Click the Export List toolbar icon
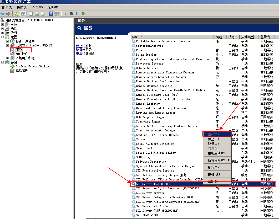279x219 pixels. pyautogui.click(x=43, y=14)
